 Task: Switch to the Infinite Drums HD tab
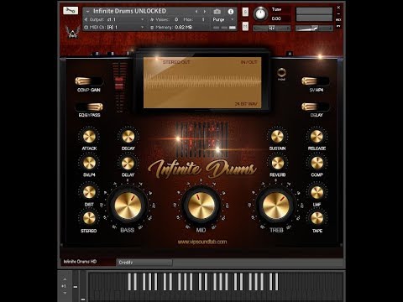pos(88,262)
